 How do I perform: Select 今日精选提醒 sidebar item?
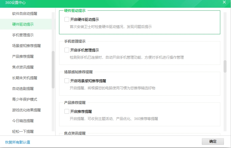pos(23,121)
